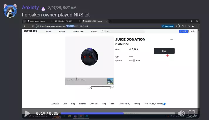Screen dimensions: 209x120
Task: Open the Charts menu item
Action: (x=62, y=31)
